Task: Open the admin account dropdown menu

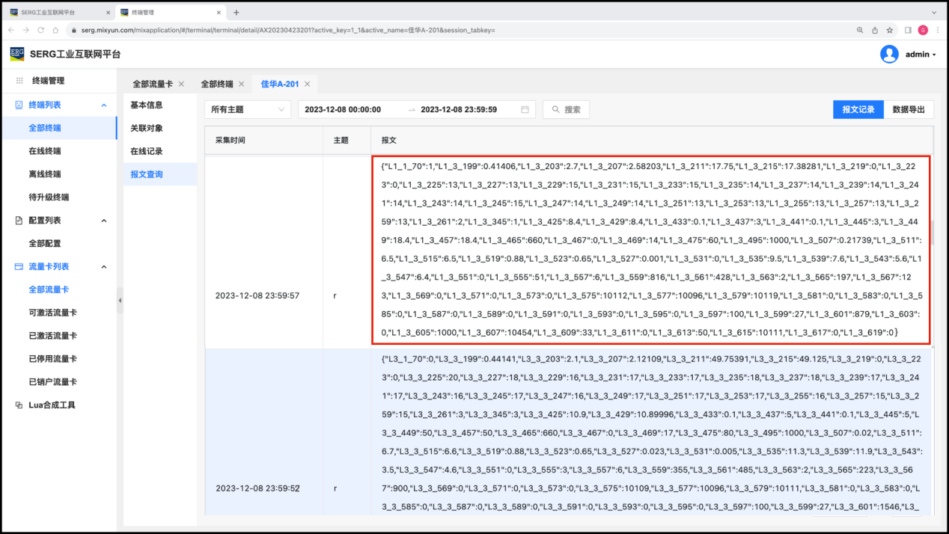Action: pyautogui.click(x=921, y=55)
